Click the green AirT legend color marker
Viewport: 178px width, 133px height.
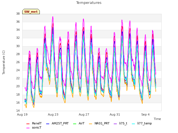click(75, 124)
